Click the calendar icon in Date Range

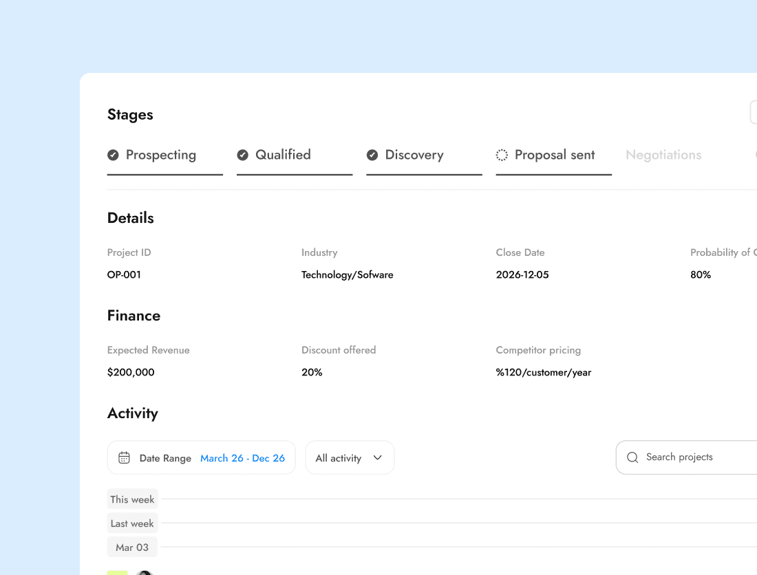coord(124,457)
